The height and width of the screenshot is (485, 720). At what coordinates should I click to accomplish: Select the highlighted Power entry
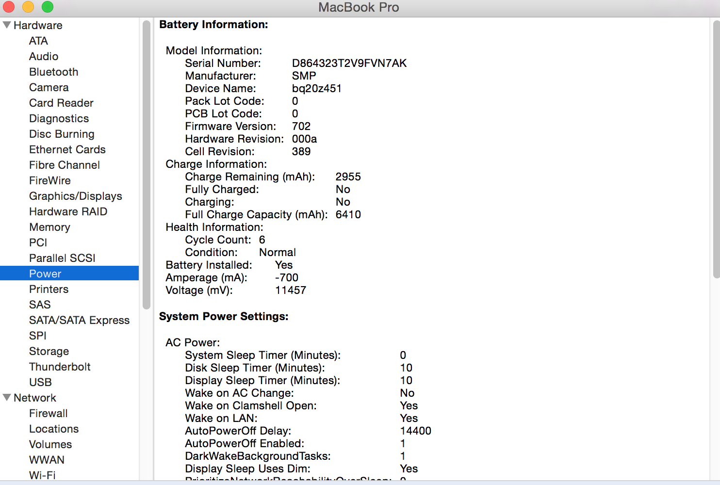coord(69,274)
